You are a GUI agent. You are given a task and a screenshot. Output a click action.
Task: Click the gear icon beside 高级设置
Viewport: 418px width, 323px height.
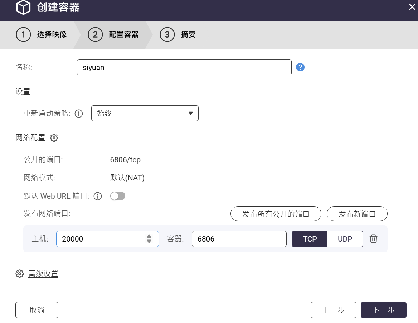(20, 274)
